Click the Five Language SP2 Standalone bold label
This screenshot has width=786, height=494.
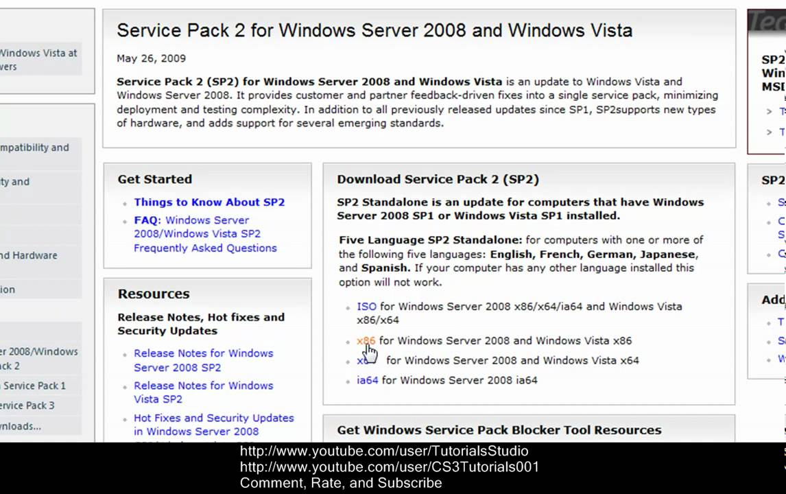431,239
